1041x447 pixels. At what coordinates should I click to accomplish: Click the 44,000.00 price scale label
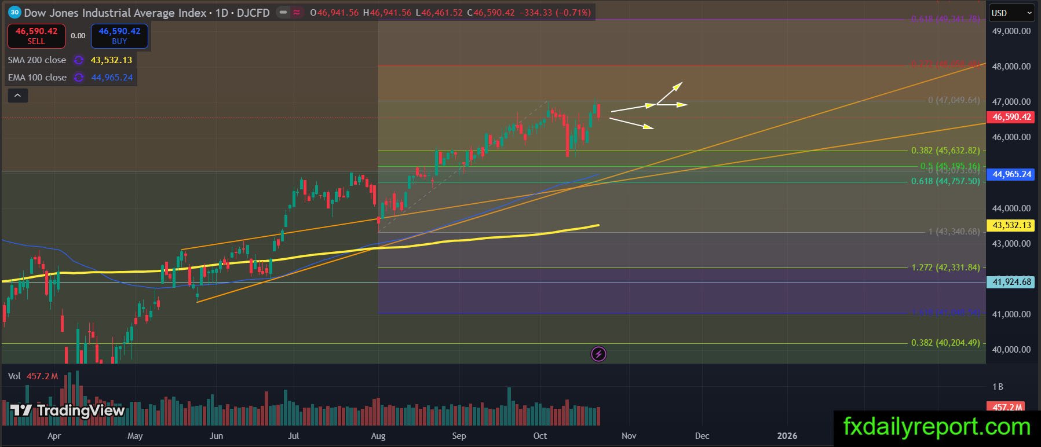tap(1011, 208)
